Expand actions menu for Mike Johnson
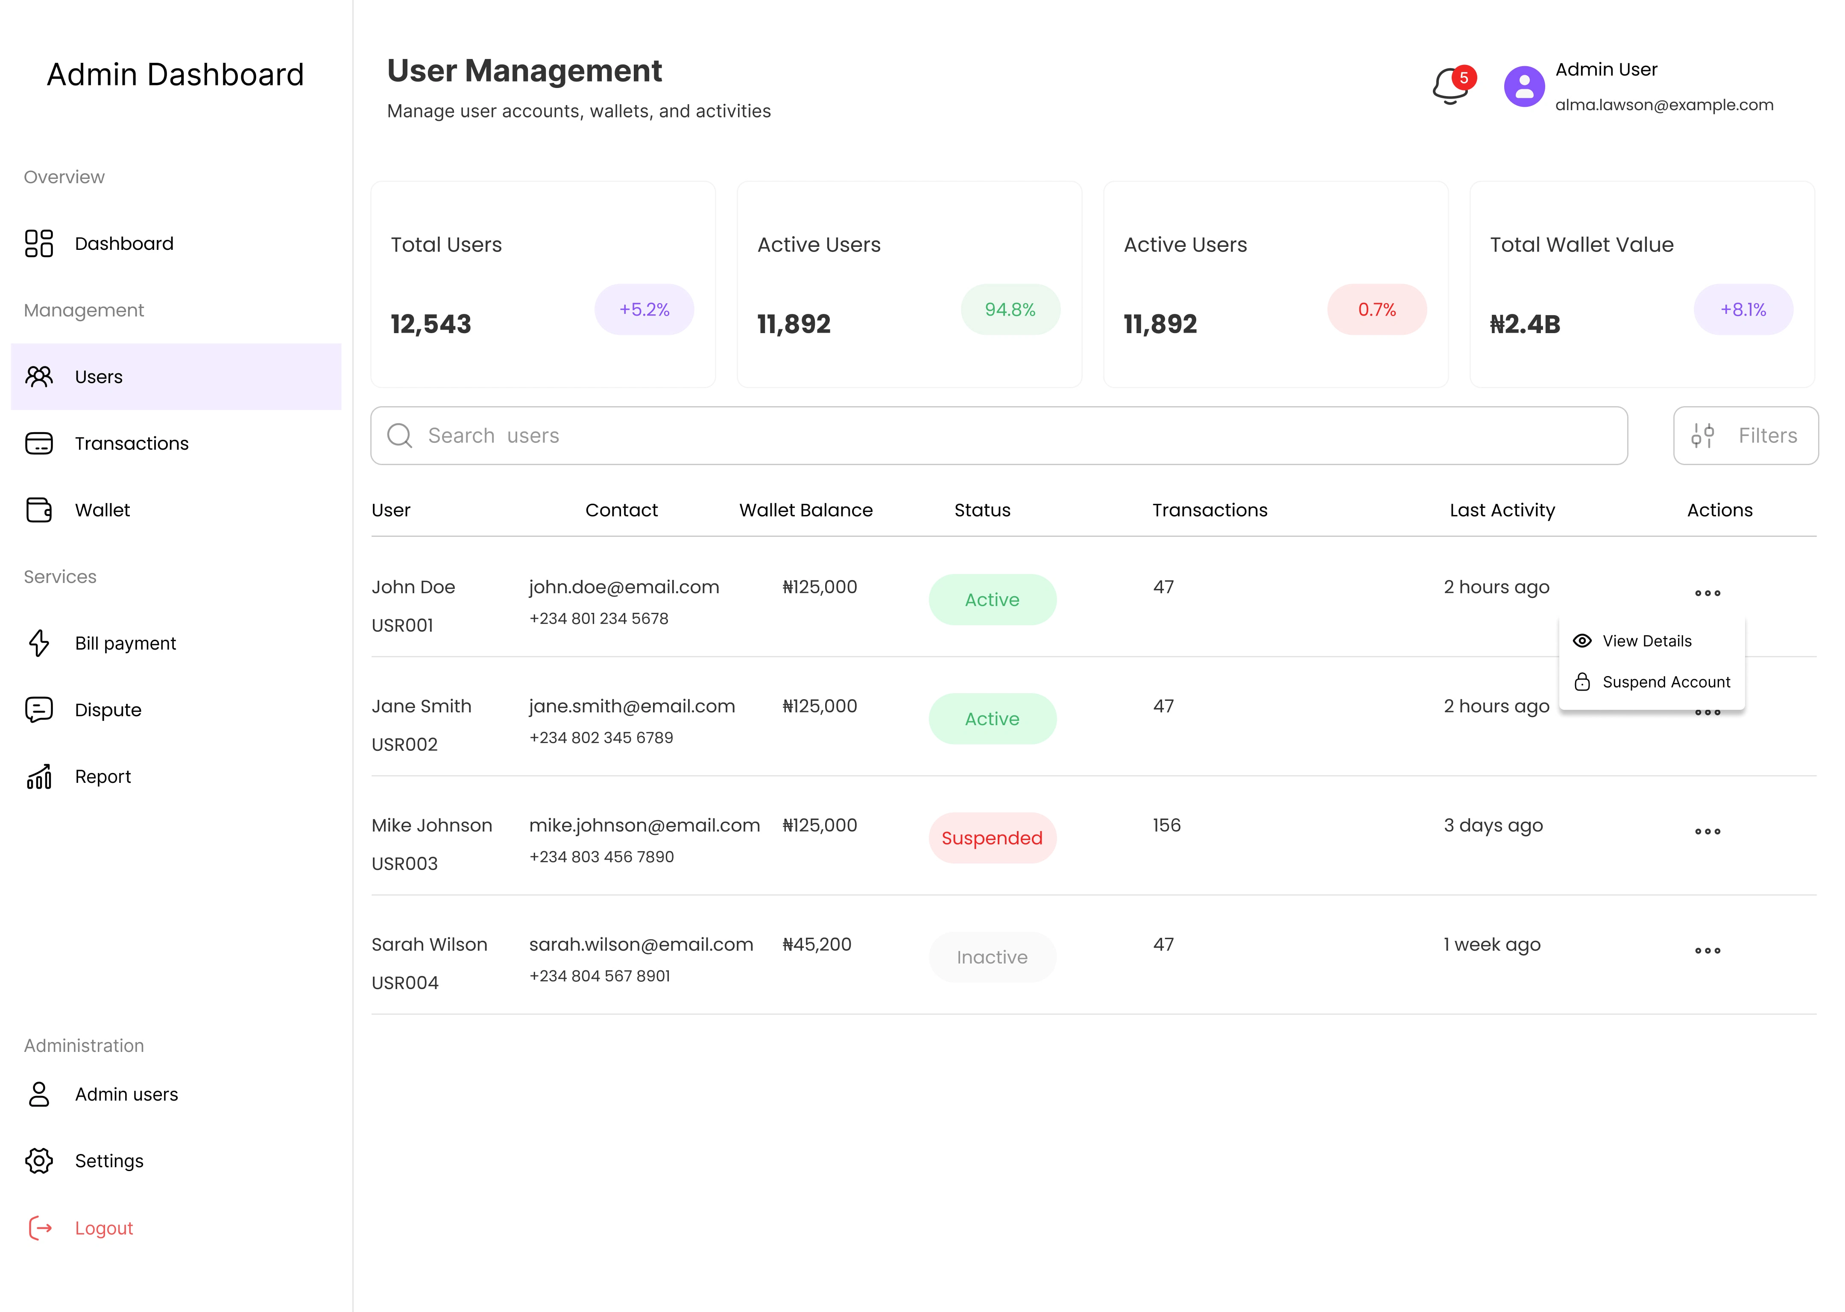 [x=1707, y=831]
